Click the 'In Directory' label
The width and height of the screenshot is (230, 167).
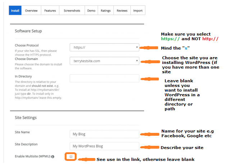(x=23, y=76)
